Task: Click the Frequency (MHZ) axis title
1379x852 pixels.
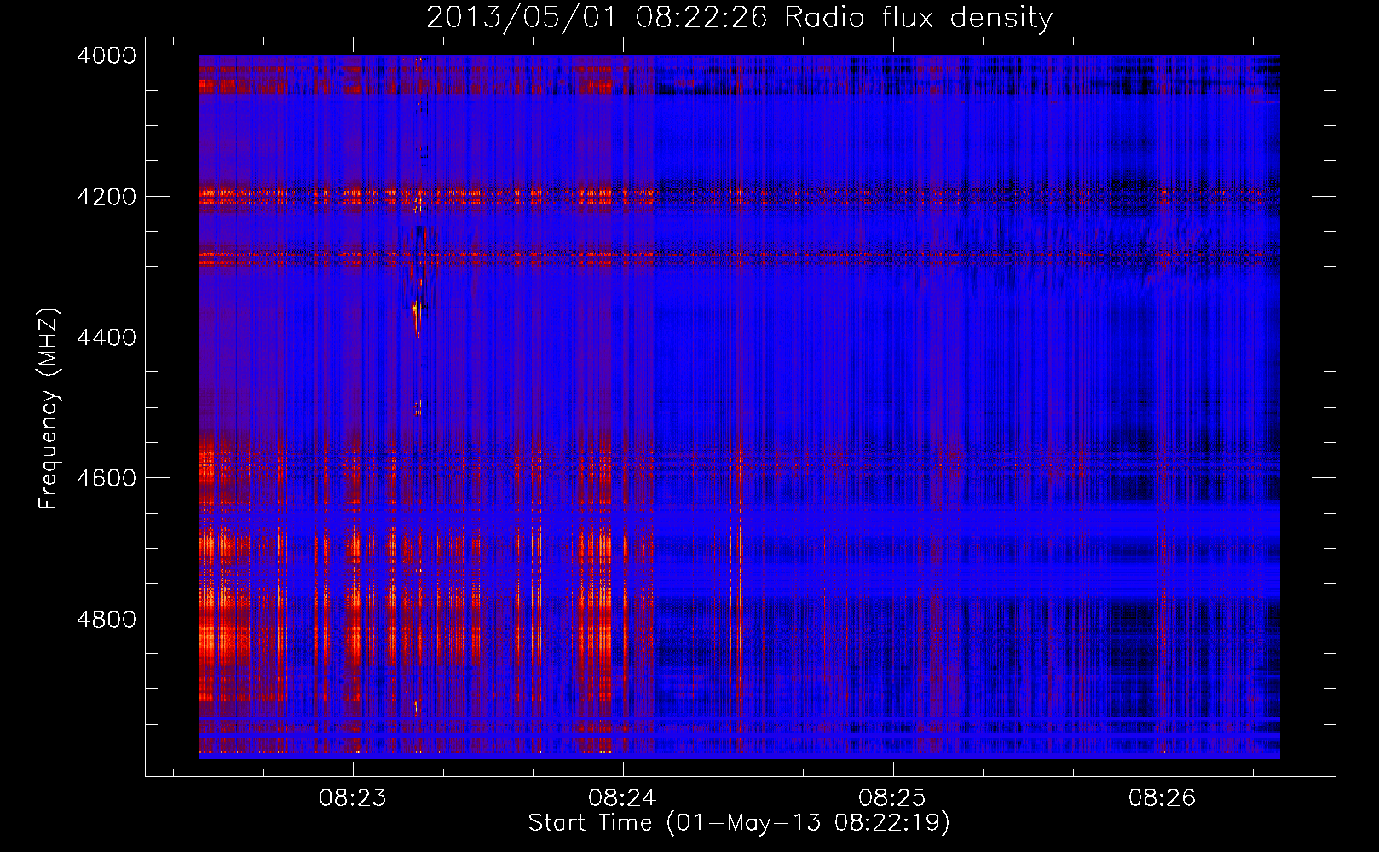Action: pos(49,409)
